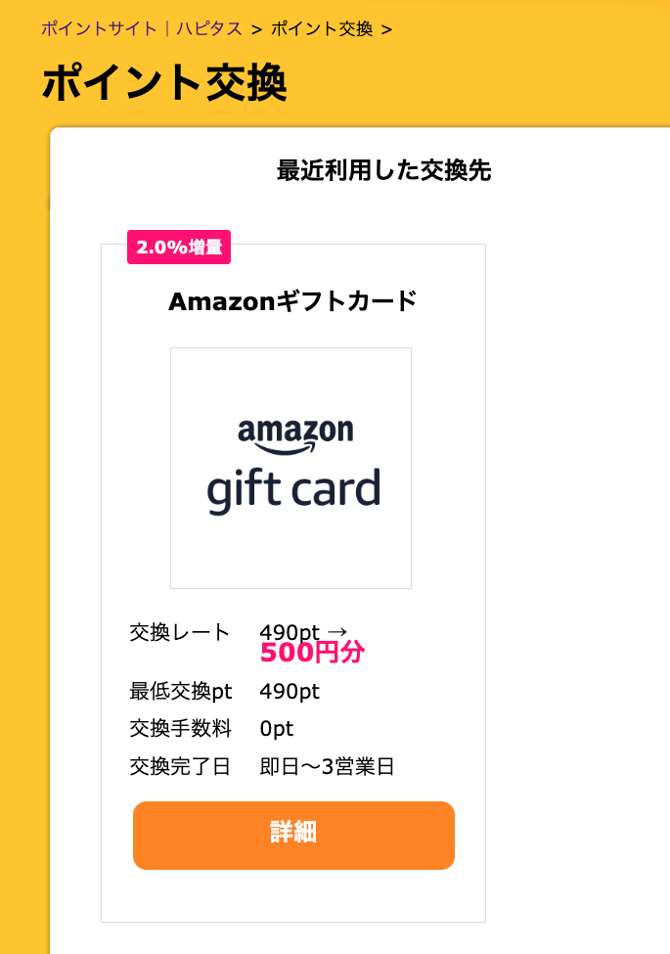This screenshot has height=954, width=670.
Task: Click the amazon logo with smile arrow
Action: click(295, 434)
